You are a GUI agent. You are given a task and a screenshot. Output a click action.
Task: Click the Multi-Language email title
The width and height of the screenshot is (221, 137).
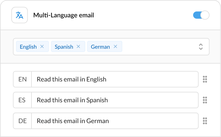click(64, 15)
